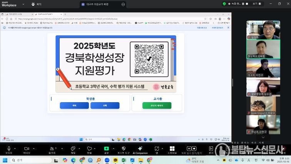The width and height of the screenshot is (291, 164).
Task: Open the 채팅 chat panel
Action: pos(73,148)
